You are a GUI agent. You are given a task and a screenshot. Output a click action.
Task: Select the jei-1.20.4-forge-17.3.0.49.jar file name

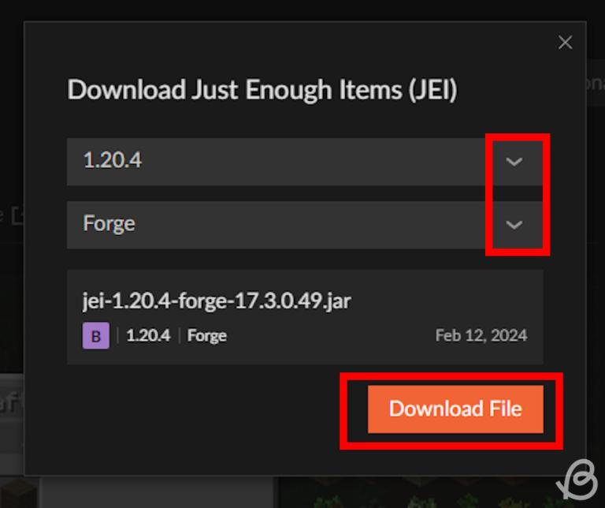(217, 301)
